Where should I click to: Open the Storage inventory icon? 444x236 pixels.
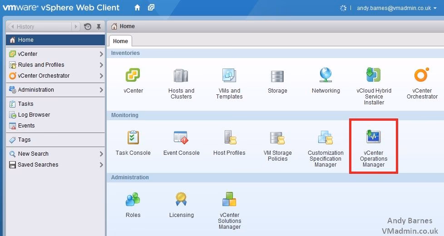tap(277, 76)
